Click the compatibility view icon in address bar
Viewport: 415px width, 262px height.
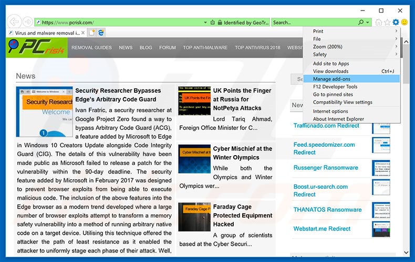click(213, 22)
